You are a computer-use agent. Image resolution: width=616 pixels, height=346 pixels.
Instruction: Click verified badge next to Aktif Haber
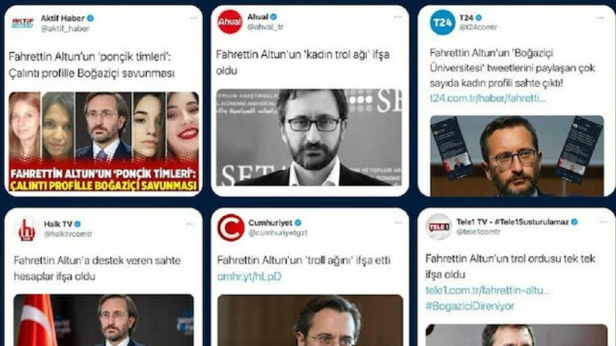point(90,18)
